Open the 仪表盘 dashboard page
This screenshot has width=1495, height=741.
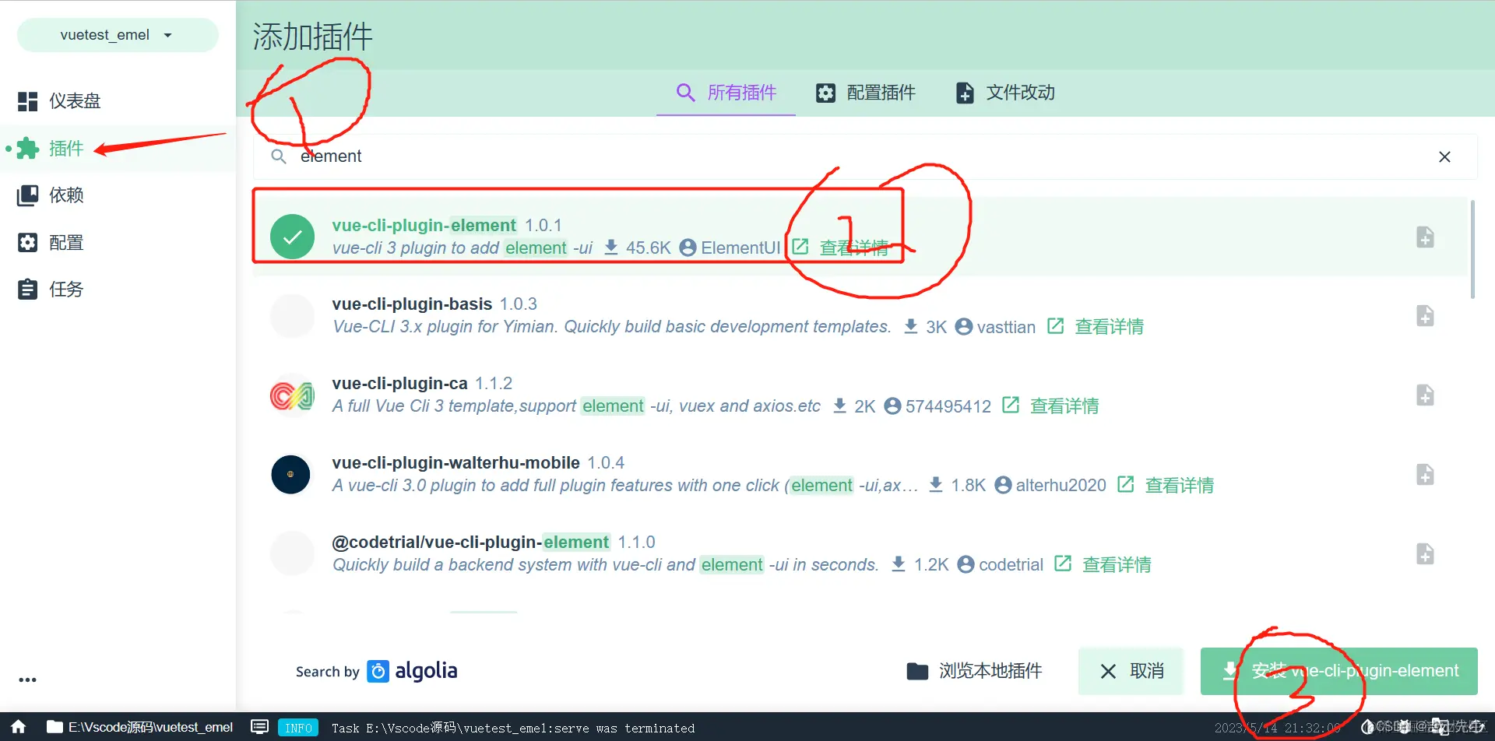pos(117,101)
